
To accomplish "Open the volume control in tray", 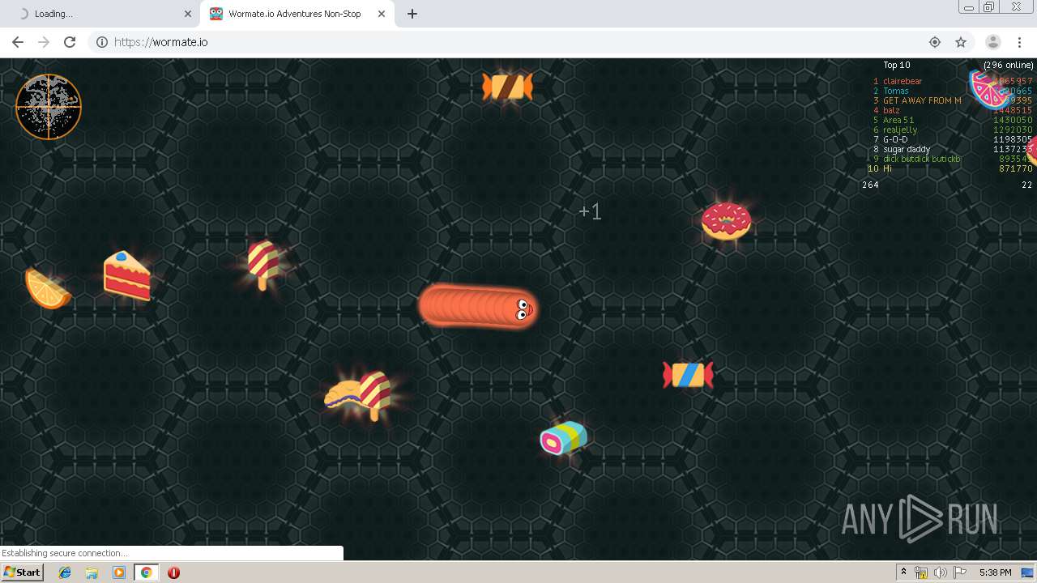I will (x=940, y=572).
